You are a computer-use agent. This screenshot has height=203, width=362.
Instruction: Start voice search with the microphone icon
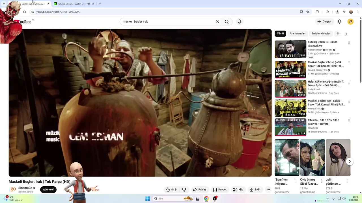click(x=240, y=22)
